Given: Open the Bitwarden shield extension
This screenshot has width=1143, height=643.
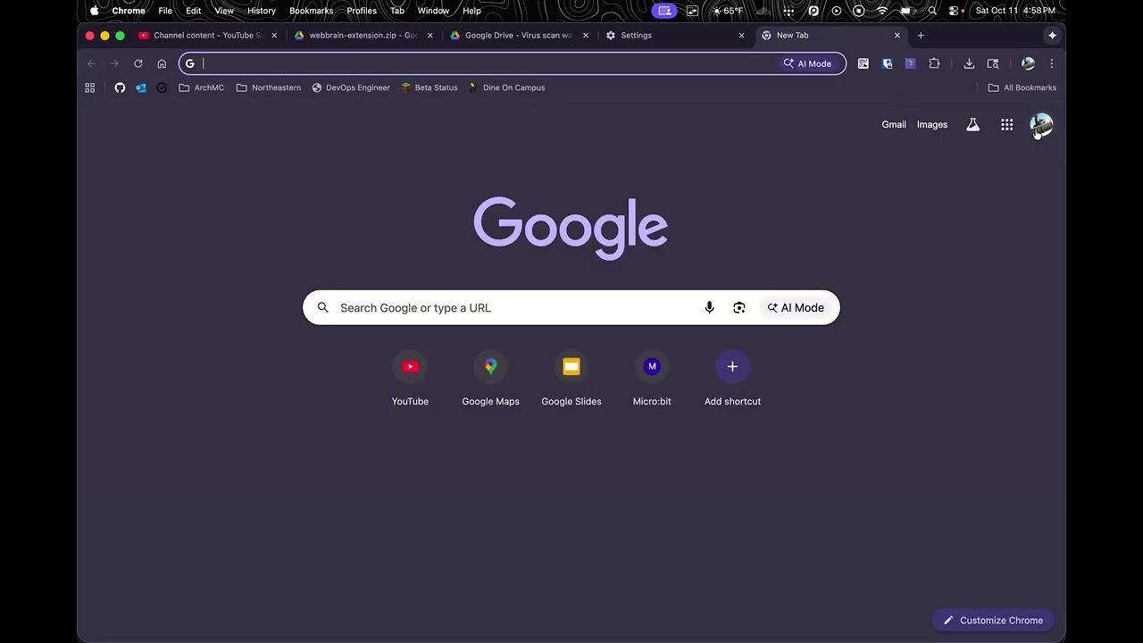Looking at the screenshot, I should (887, 63).
